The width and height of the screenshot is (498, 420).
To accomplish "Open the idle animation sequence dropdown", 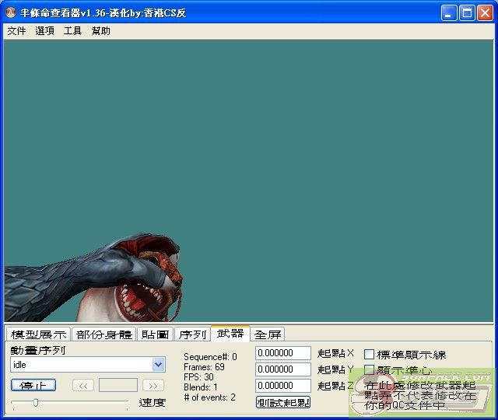I will click(159, 365).
